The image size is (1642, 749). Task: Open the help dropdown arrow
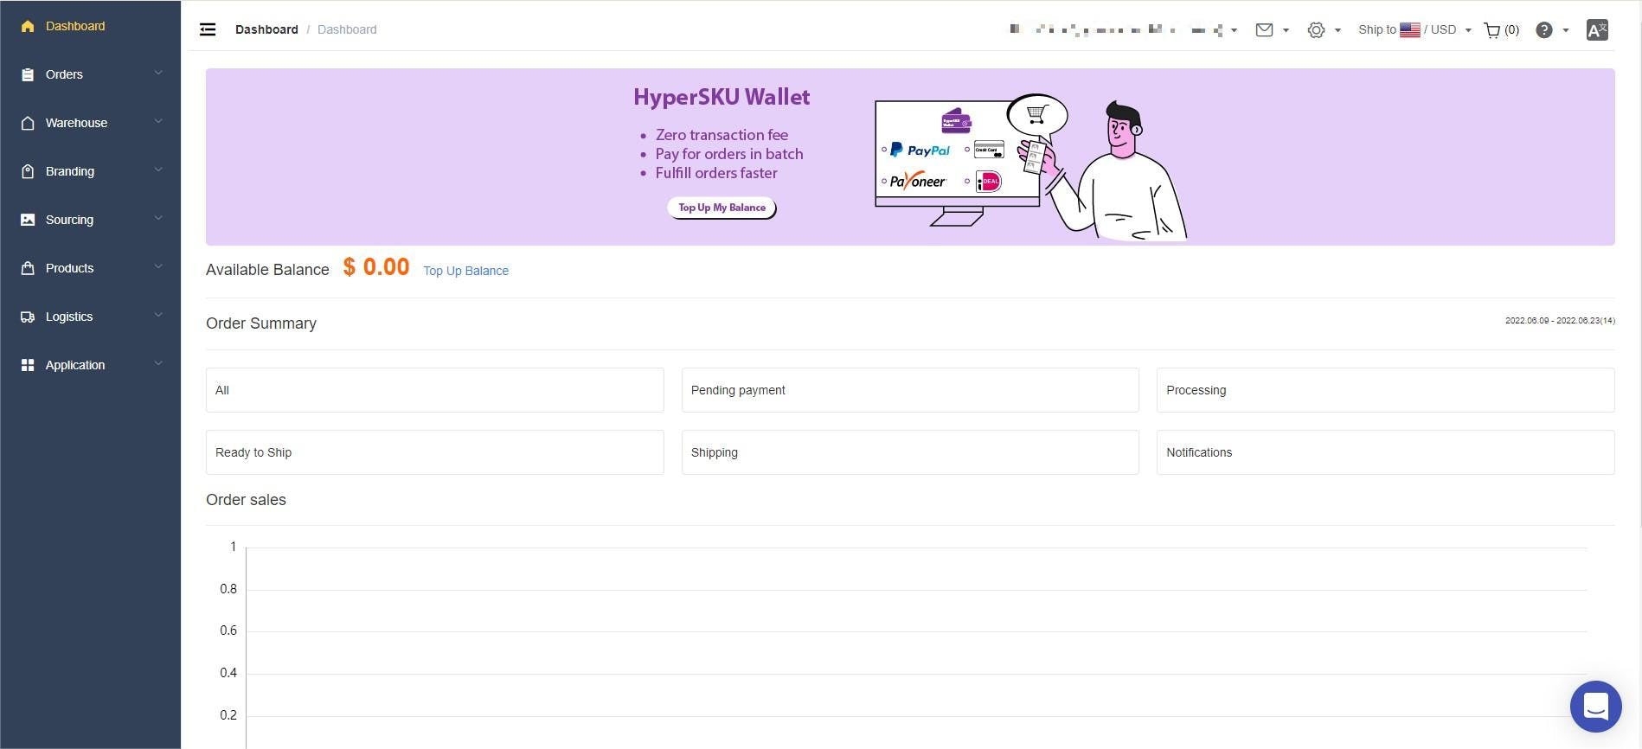pos(1566,30)
